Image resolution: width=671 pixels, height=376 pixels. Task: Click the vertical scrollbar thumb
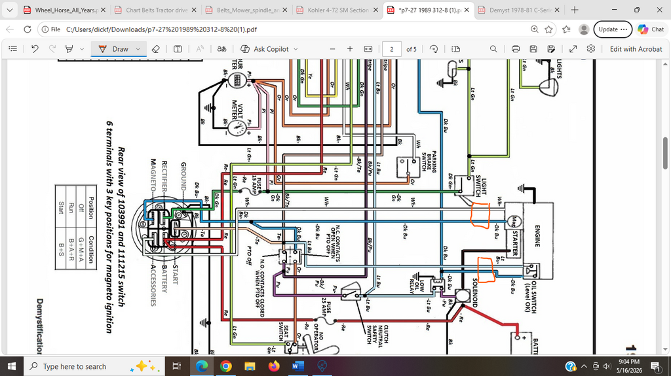point(665,154)
